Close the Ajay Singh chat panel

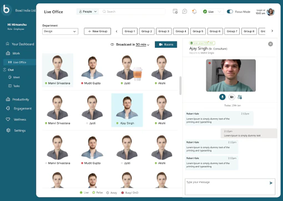[270, 44]
